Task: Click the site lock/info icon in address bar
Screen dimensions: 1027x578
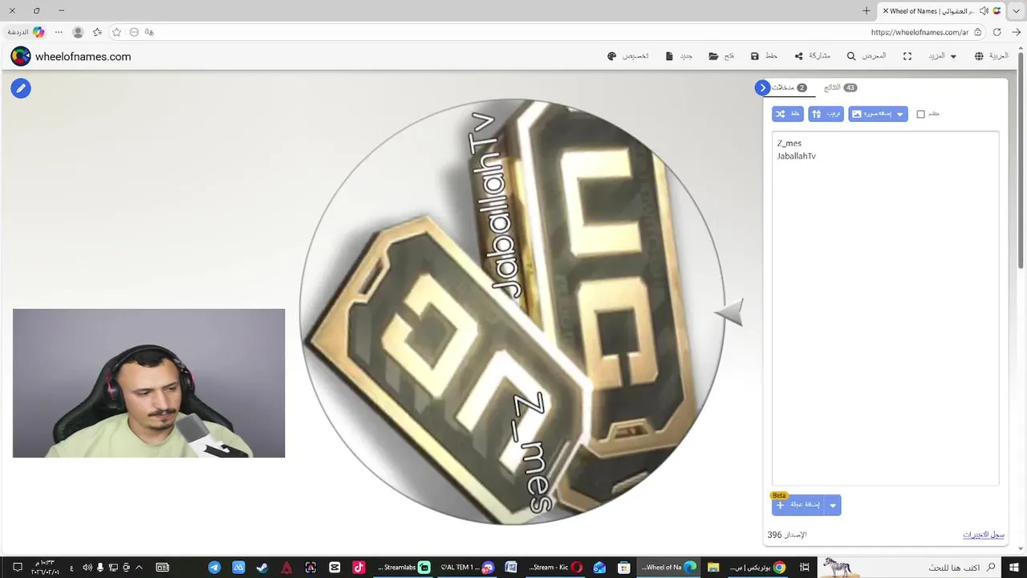Action: pyautogui.click(x=977, y=32)
